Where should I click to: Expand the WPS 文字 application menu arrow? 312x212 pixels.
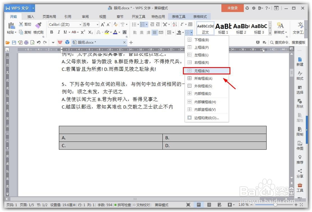tap(33, 8)
